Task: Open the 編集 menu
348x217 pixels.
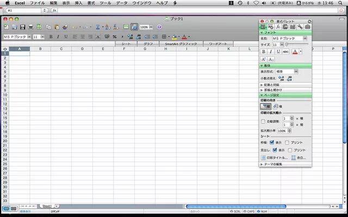Action: point(53,3)
